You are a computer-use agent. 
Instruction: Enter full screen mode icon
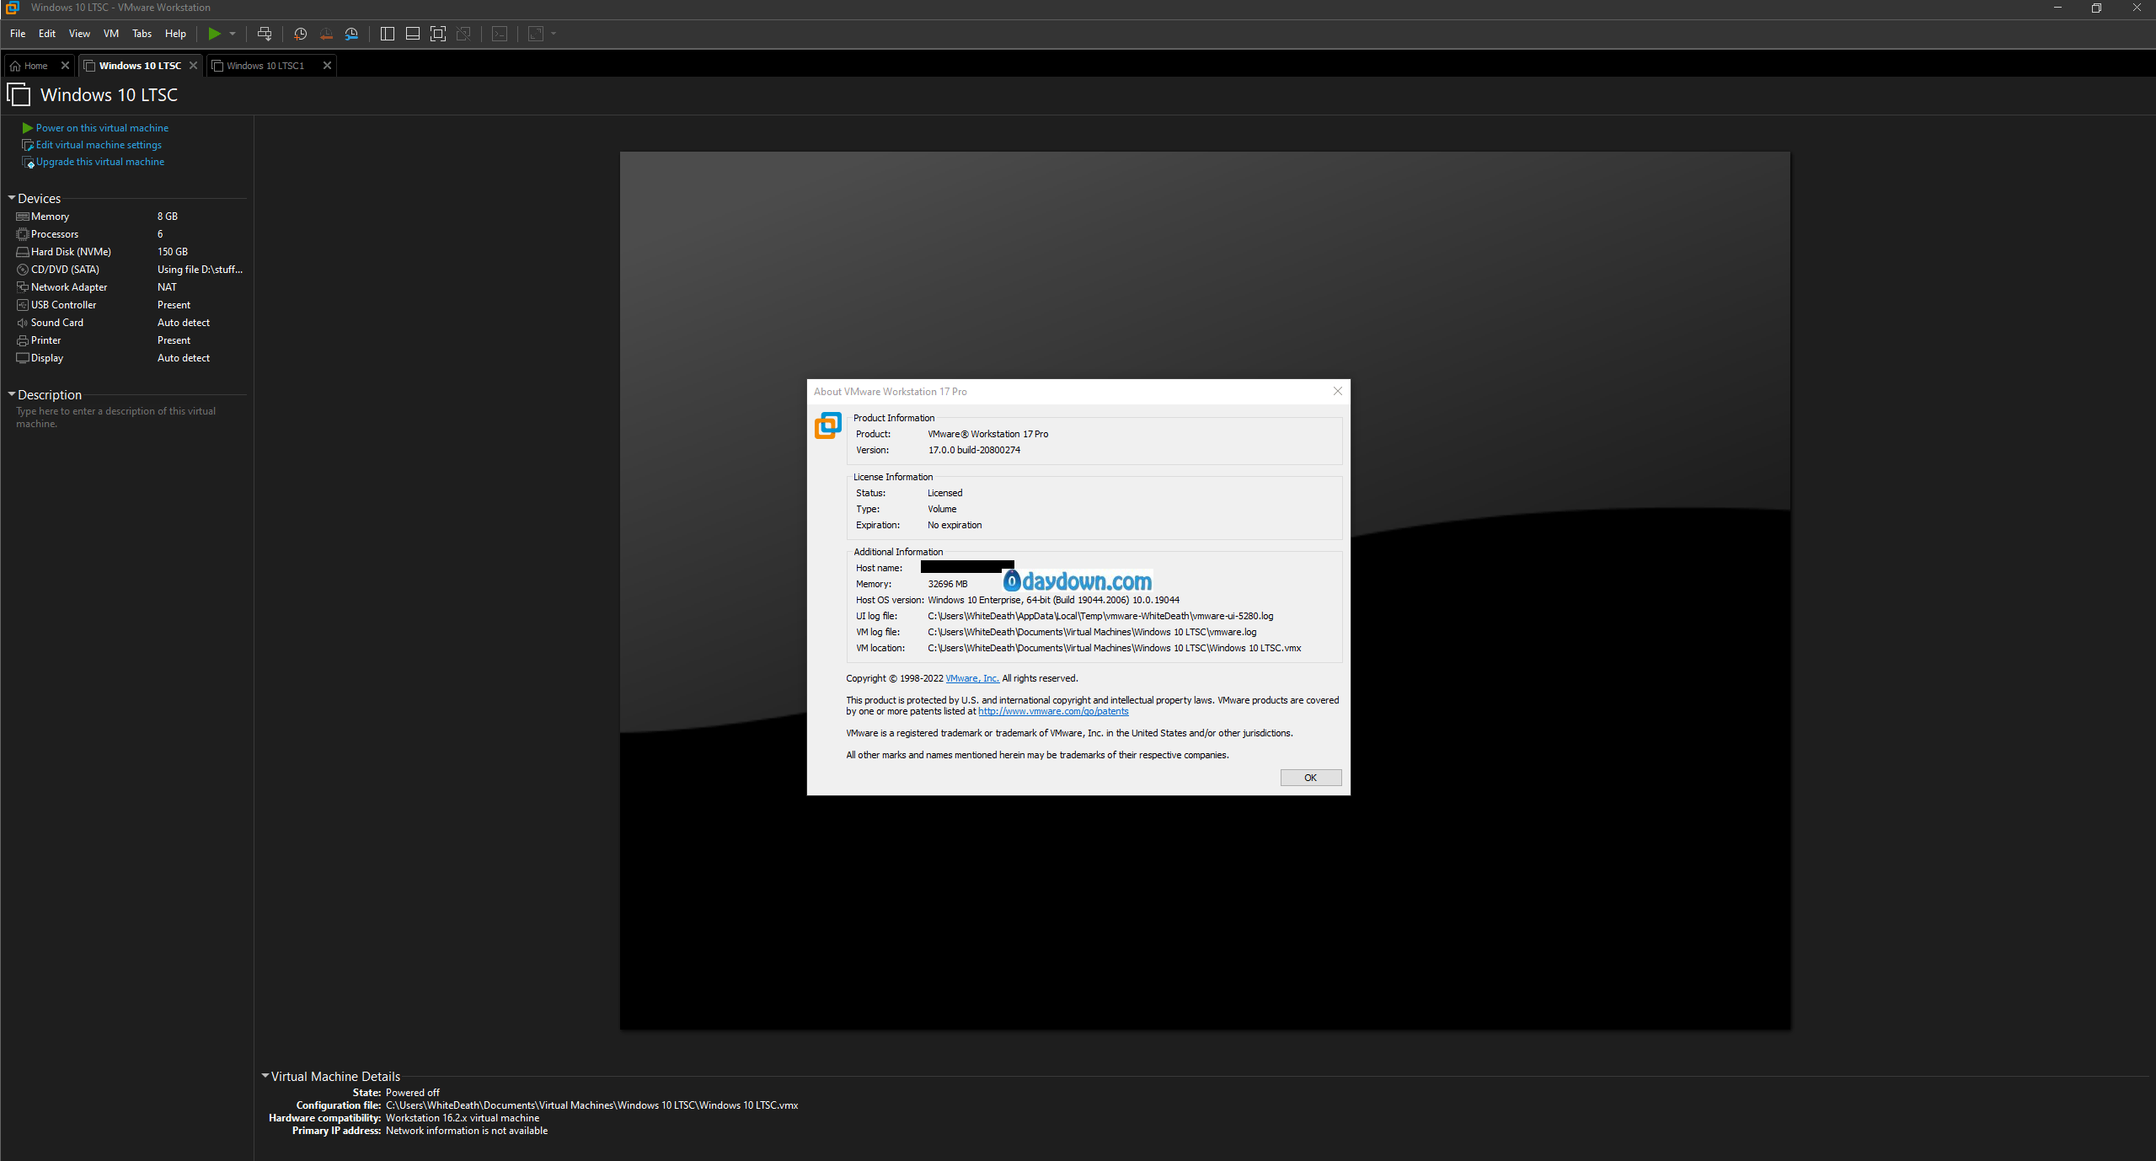(438, 34)
